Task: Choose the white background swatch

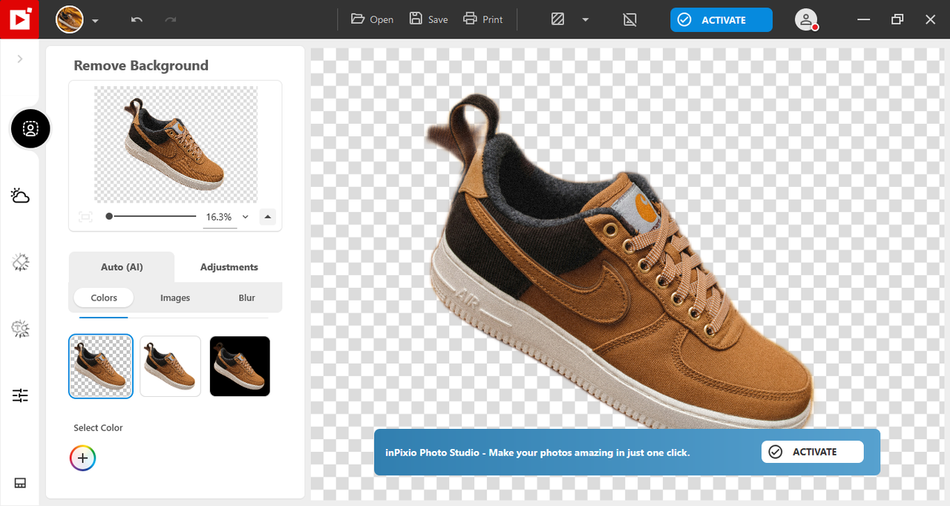Action: 171,367
